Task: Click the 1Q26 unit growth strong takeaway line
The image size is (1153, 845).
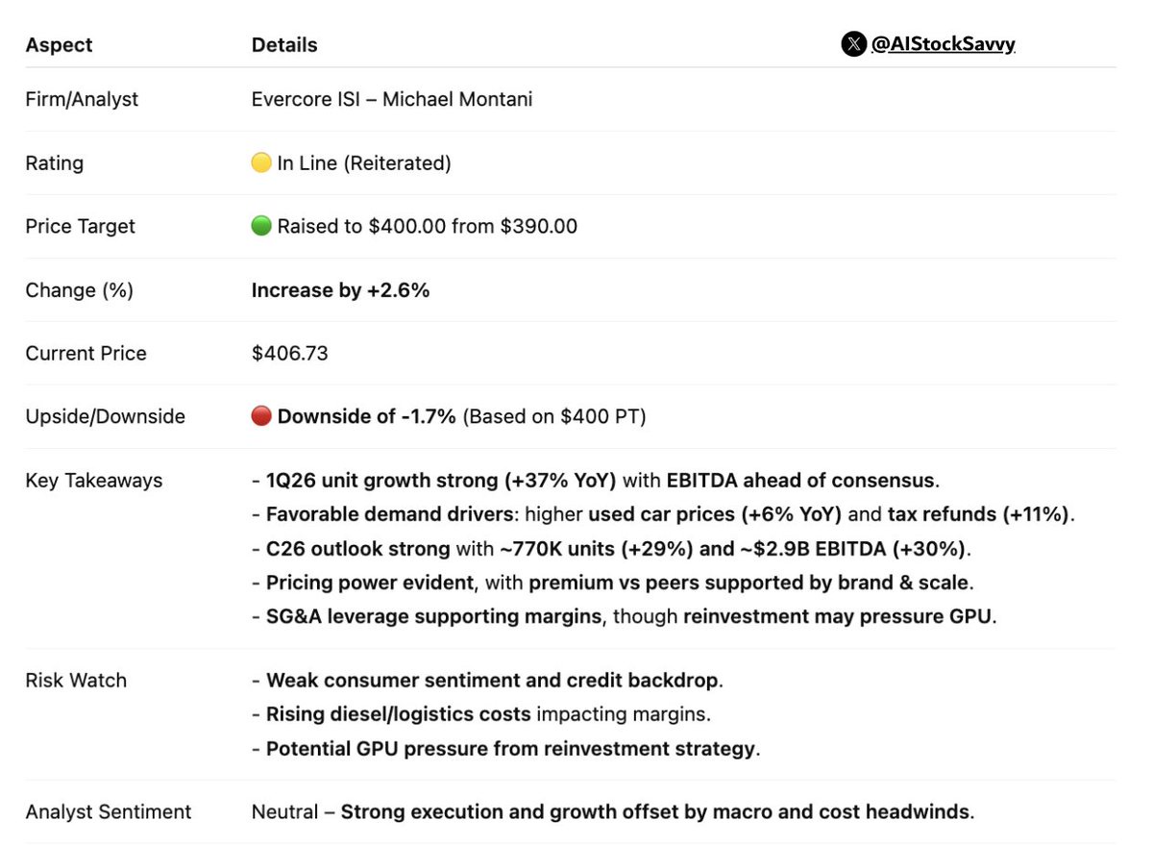Action: 592,481
